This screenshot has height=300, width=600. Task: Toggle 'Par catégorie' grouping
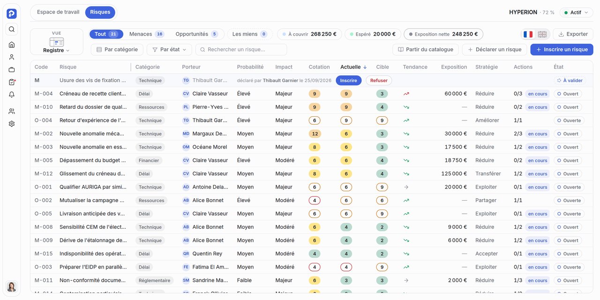[117, 50]
